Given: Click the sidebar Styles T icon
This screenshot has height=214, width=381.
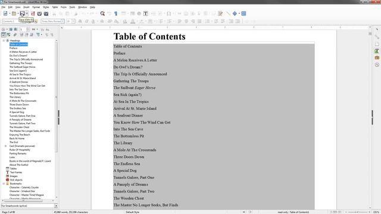Looking at the screenshot, I should tap(377, 51).
